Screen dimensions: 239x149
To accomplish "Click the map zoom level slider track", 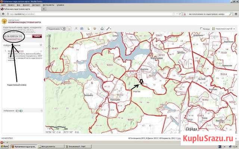I will pyautogui.click(x=49, y=50).
